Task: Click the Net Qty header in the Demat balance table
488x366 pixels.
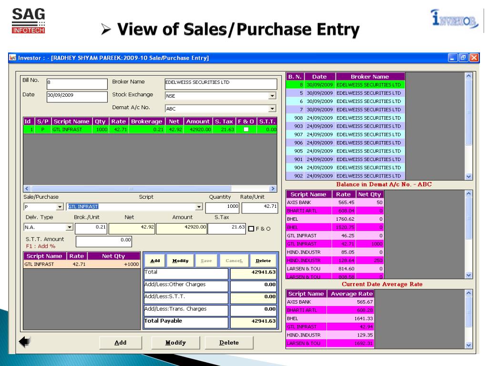Action: 369,194
